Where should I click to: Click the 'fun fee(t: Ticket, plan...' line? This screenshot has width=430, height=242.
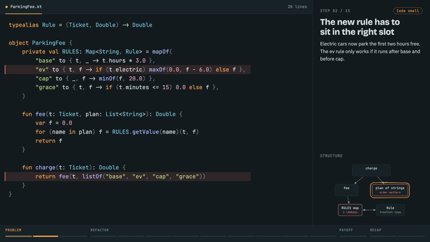pos(102,114)
